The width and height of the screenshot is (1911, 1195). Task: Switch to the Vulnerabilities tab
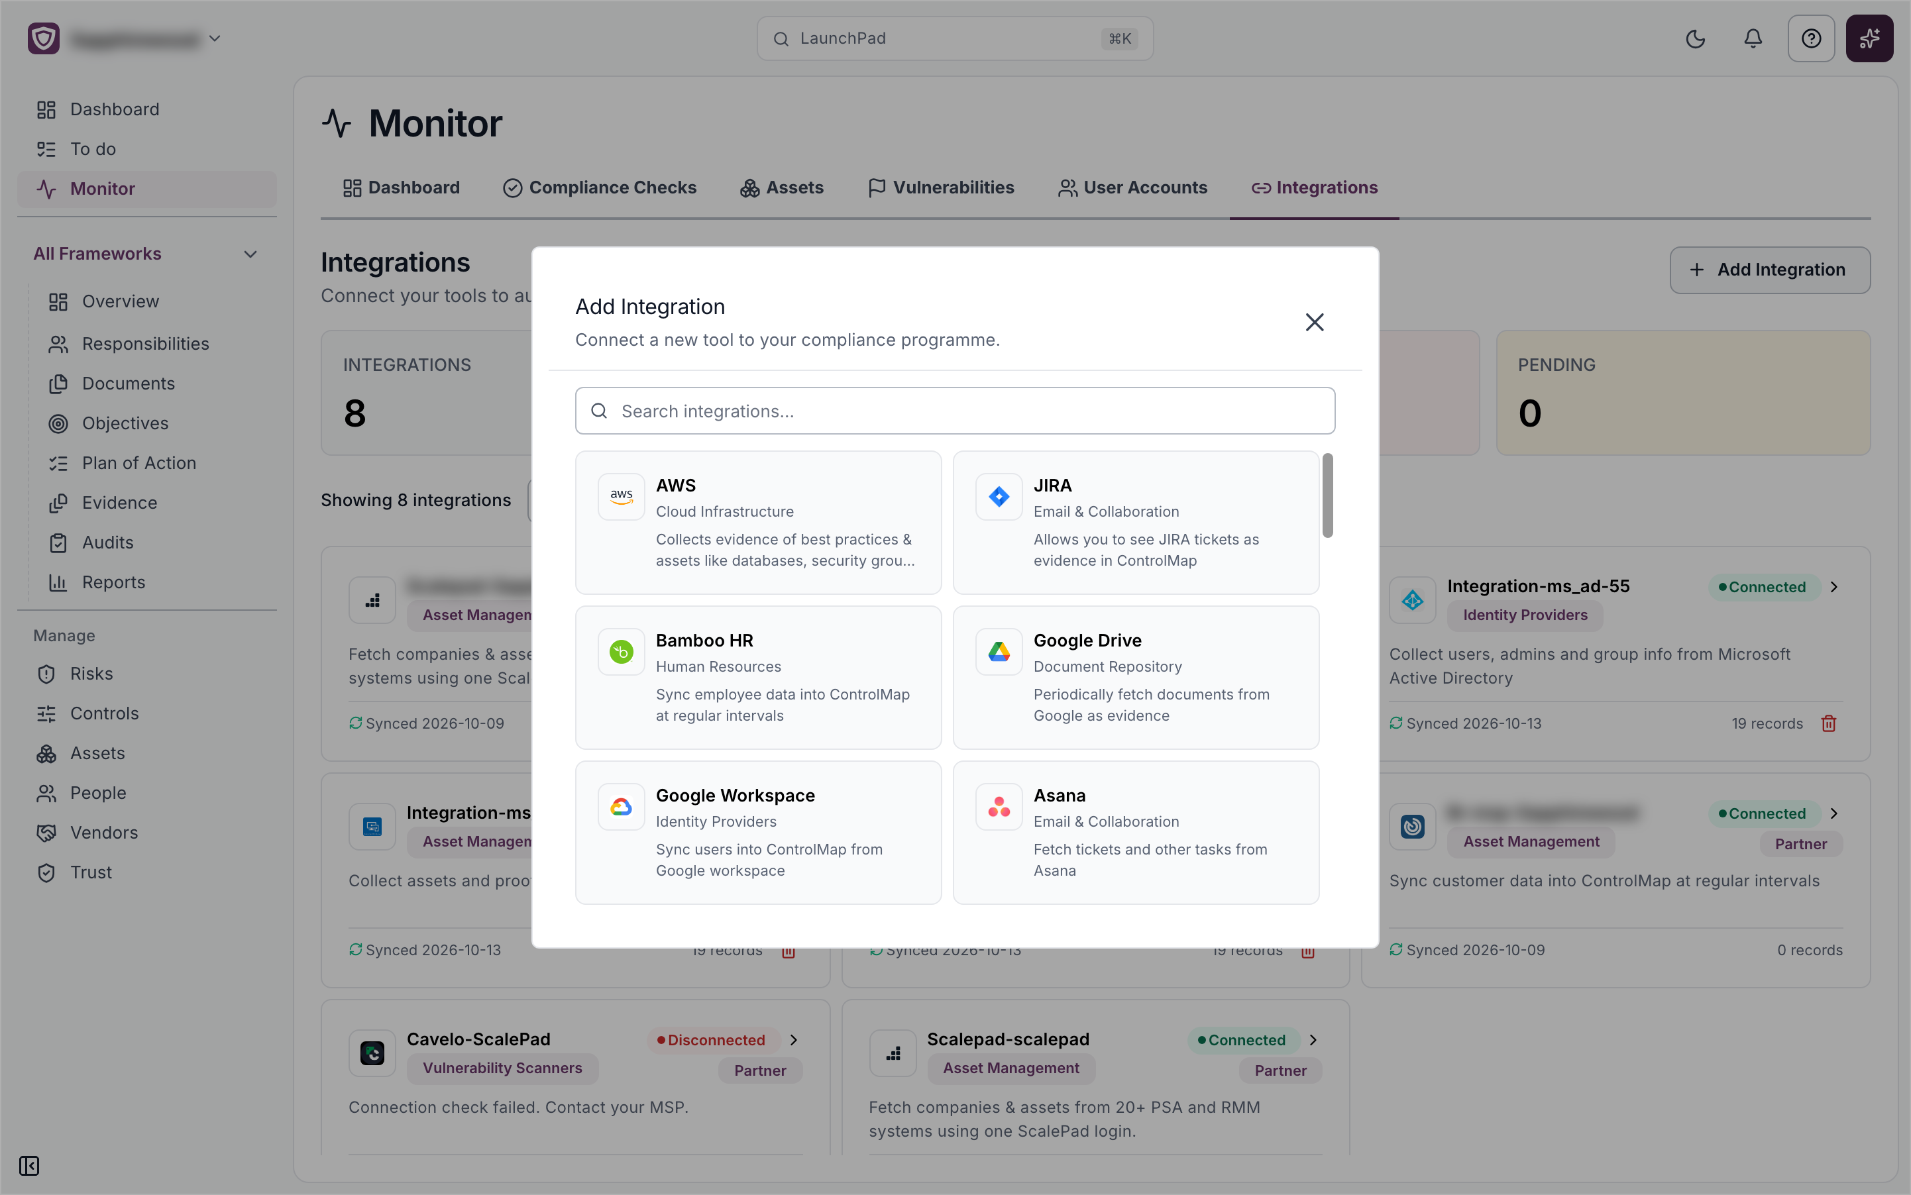coord(941,187)
